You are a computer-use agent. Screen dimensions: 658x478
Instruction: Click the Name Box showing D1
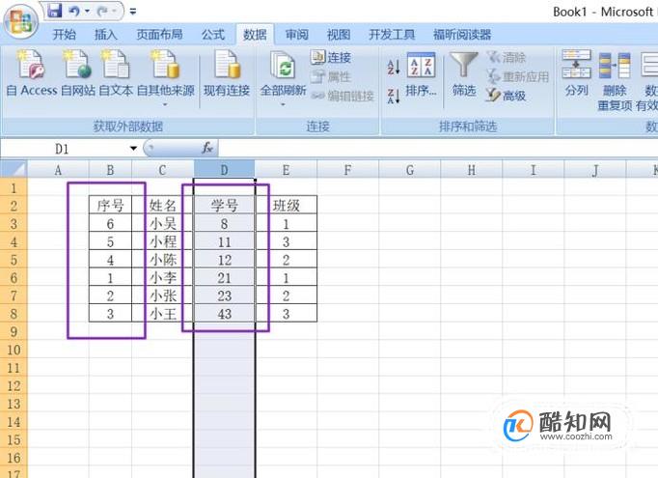(x=63, y=149)
